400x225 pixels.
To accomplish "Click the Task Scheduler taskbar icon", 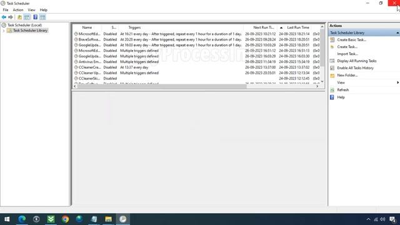I will tap(123, 219).
